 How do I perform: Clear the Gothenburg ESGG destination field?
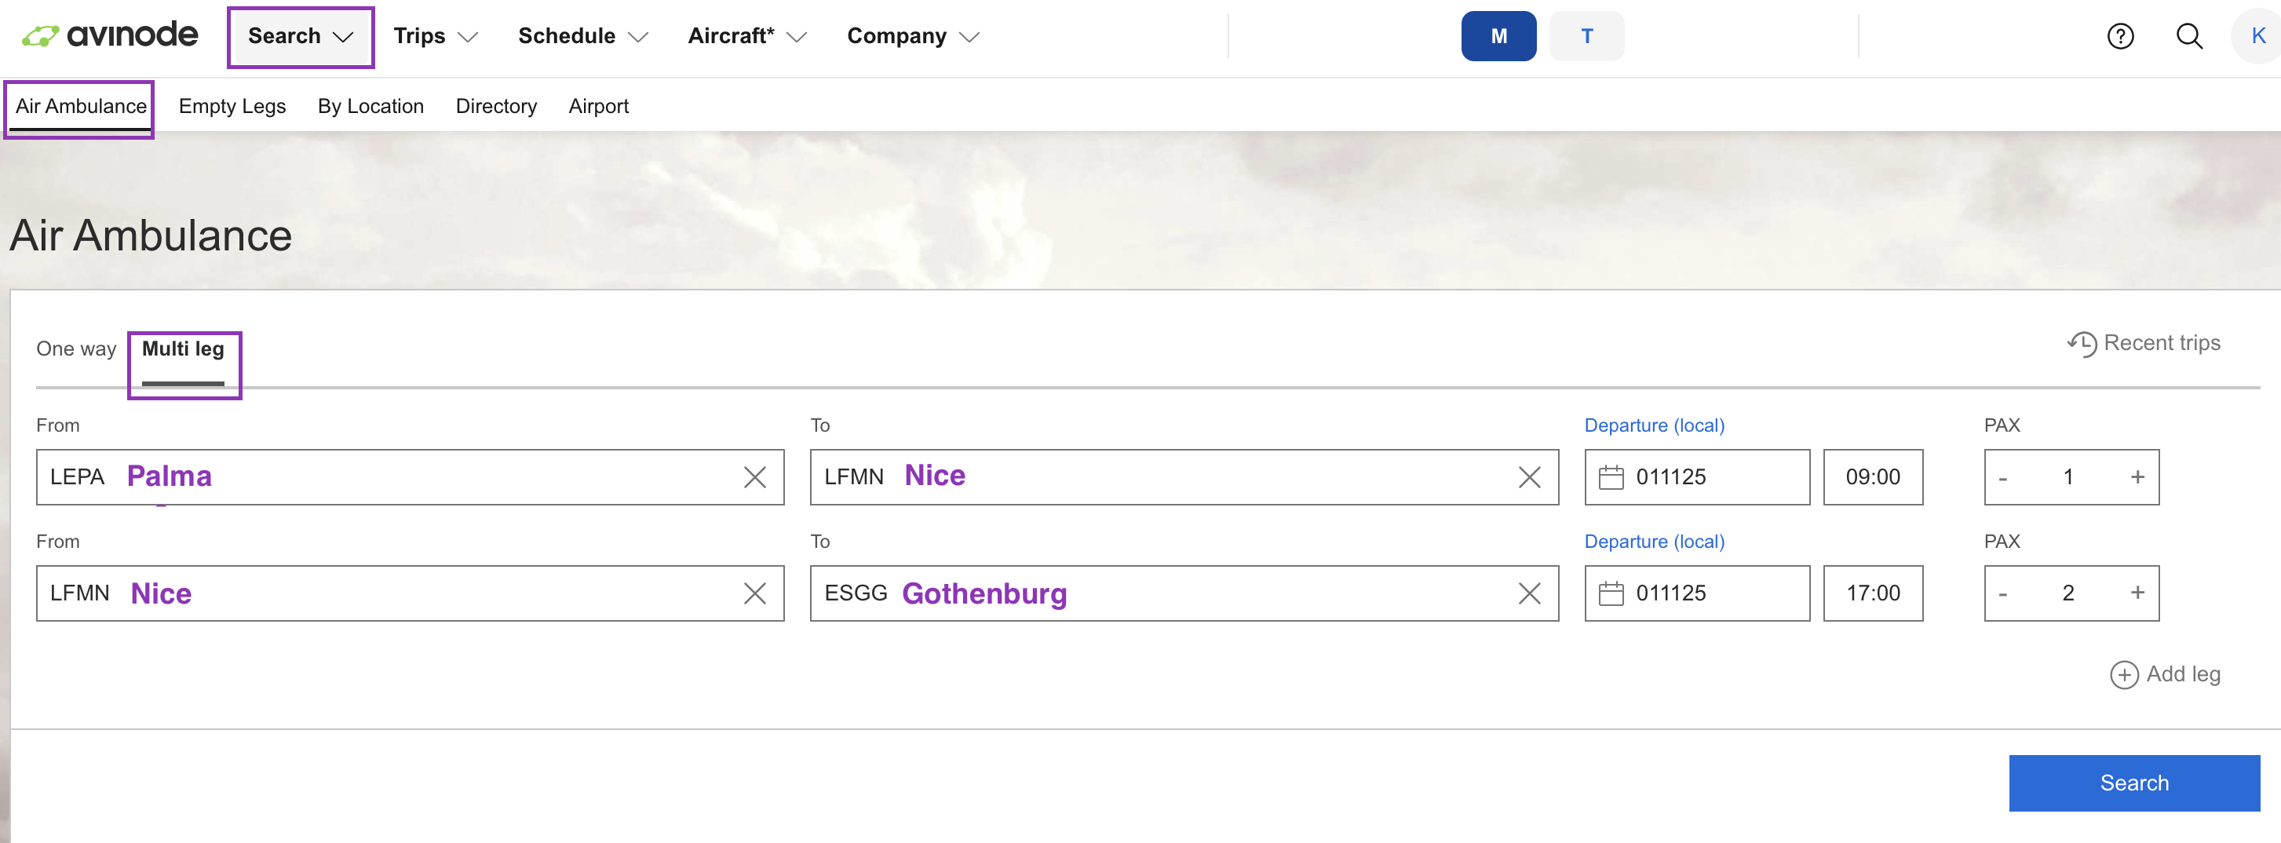click(1528, 593)
